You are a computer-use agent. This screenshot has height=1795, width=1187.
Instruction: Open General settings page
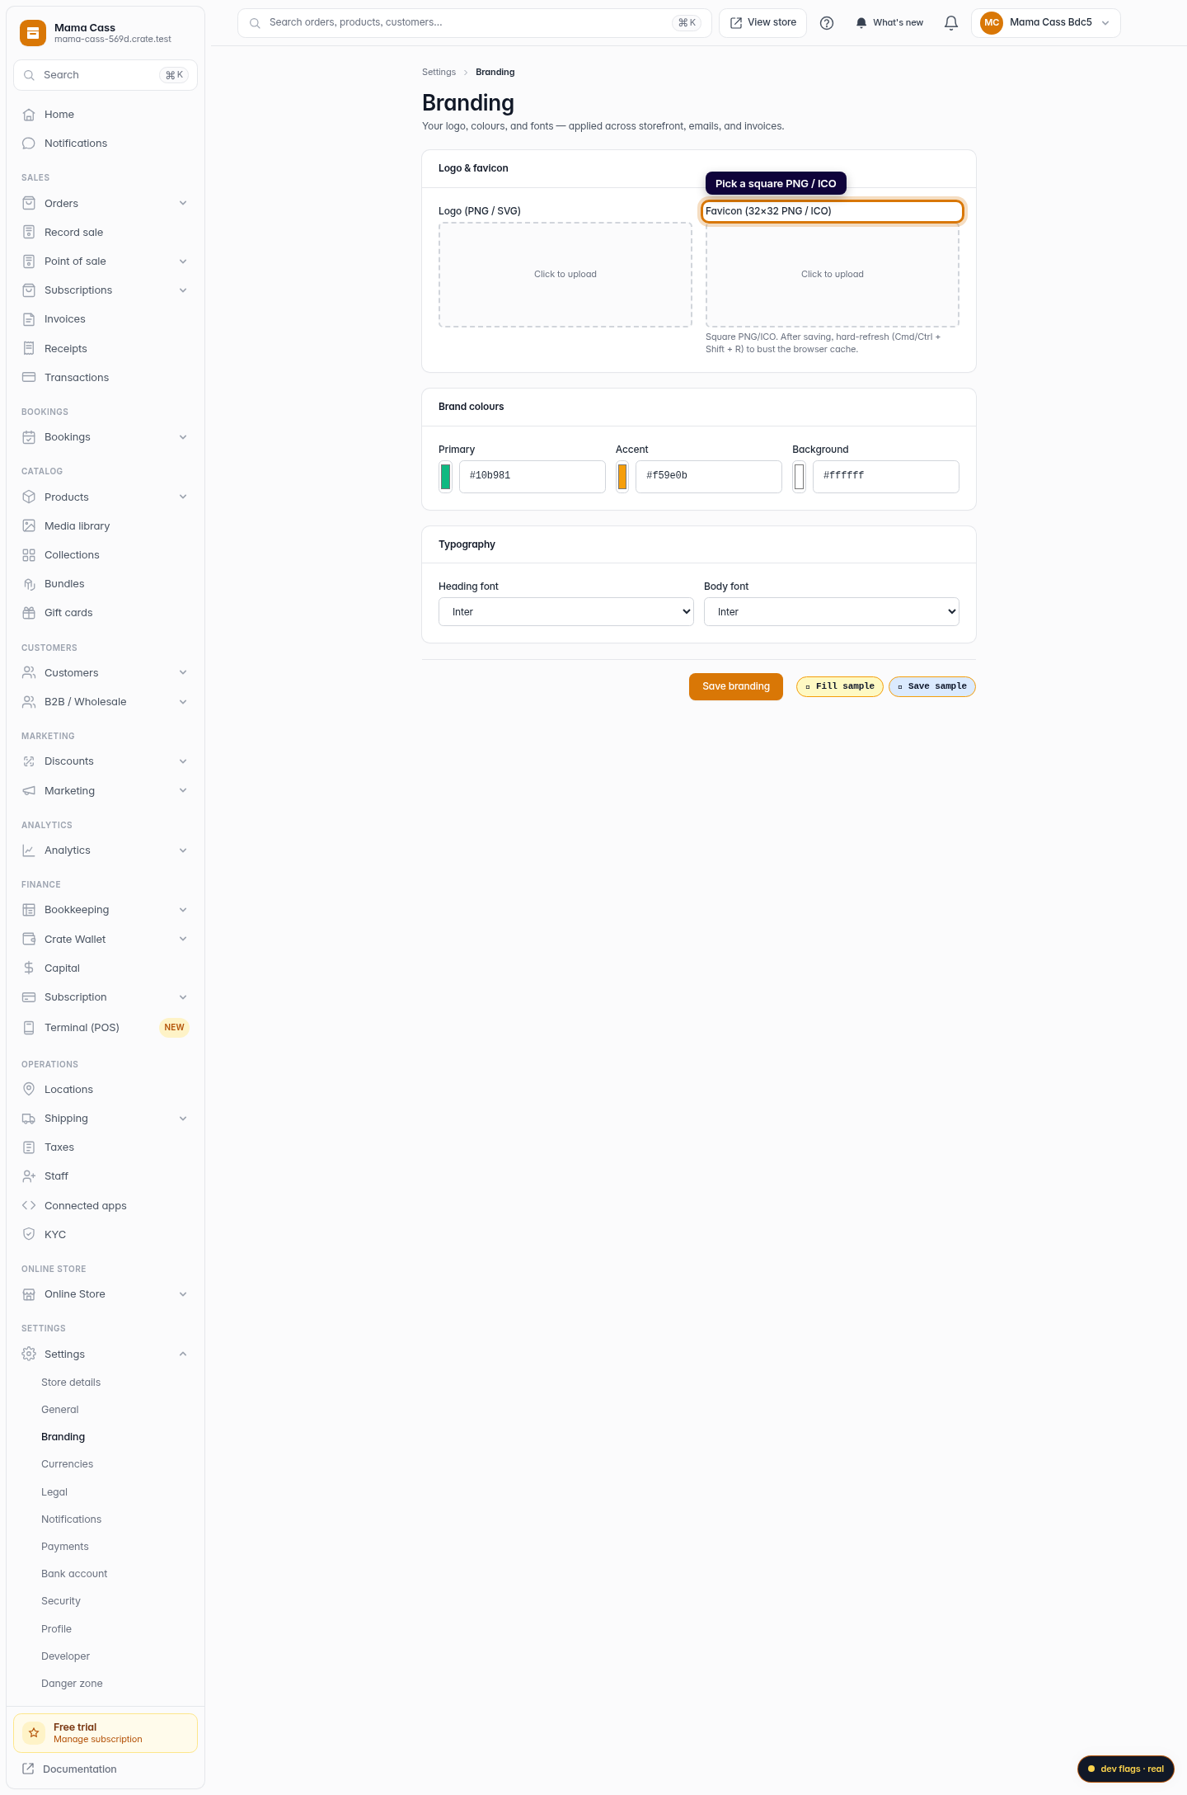pos(60,1410)
